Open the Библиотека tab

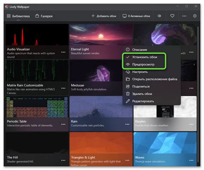pyautogui.click(x=19, y=16)
